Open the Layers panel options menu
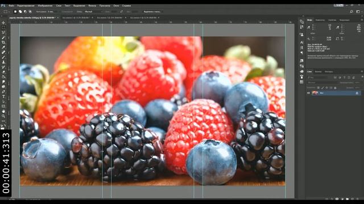 362,72
